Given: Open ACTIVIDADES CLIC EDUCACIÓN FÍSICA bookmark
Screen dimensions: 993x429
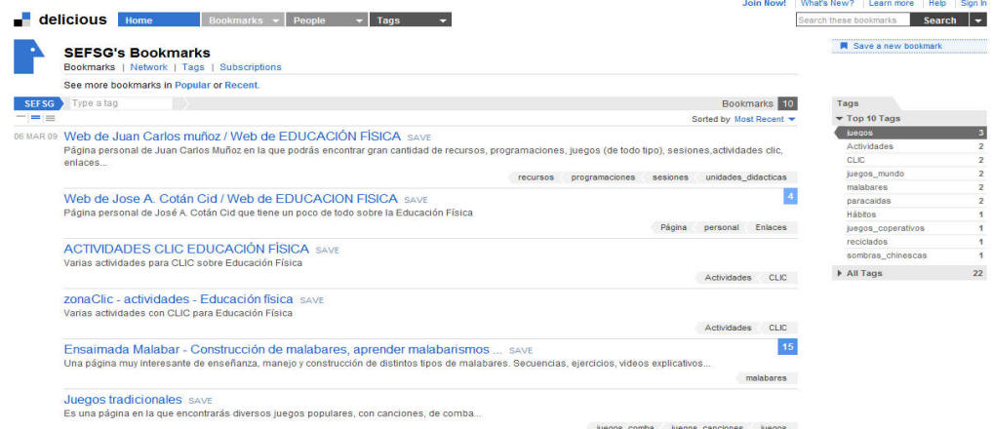Looking at the screenshot, I should click(186, 249).
